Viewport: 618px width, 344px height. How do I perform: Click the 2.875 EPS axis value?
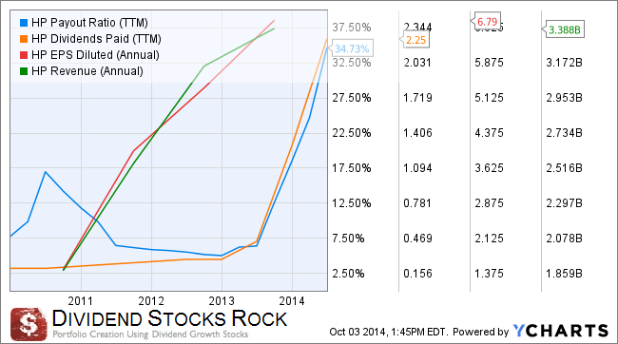(x=489, y=203)
